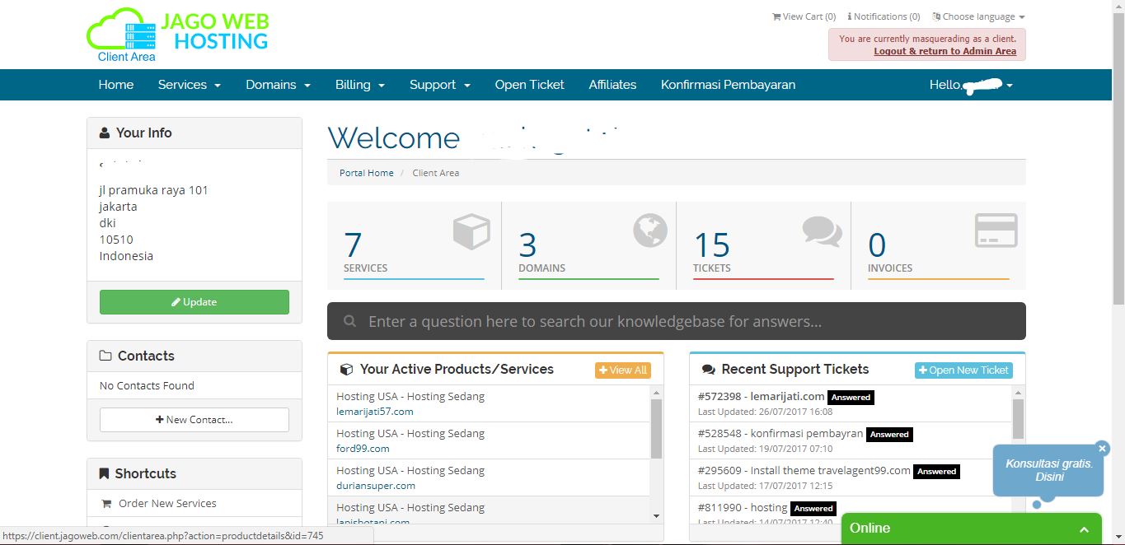Open the Hello user account dropdown
The width and height of the screenshot is (1125, 545).
tap(971, 85)
